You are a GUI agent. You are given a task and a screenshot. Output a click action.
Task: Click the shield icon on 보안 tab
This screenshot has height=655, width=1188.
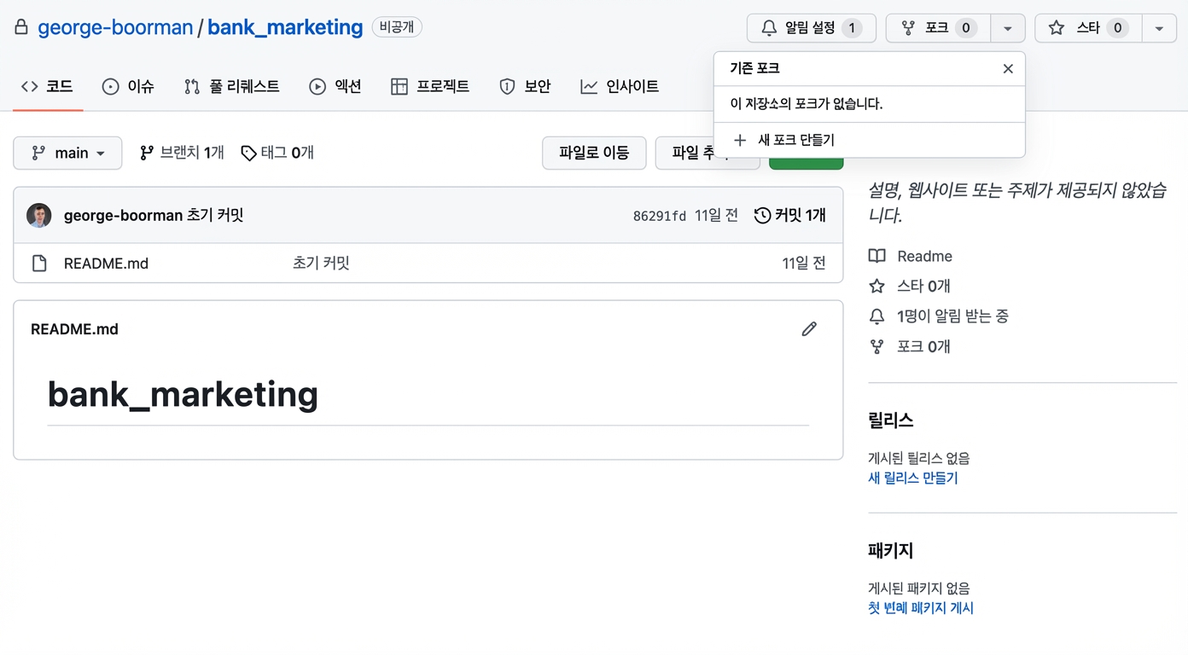pos(507,86)
